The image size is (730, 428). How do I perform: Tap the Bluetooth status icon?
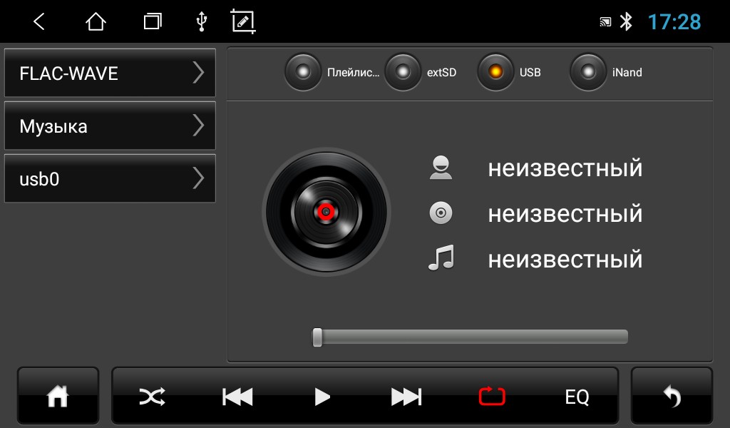pyautogui.click(x=626, y=21)
